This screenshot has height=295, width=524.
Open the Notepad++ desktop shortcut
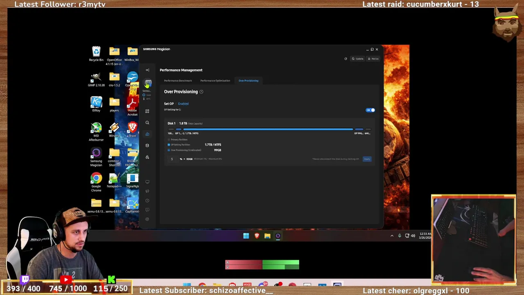point(114,181)
